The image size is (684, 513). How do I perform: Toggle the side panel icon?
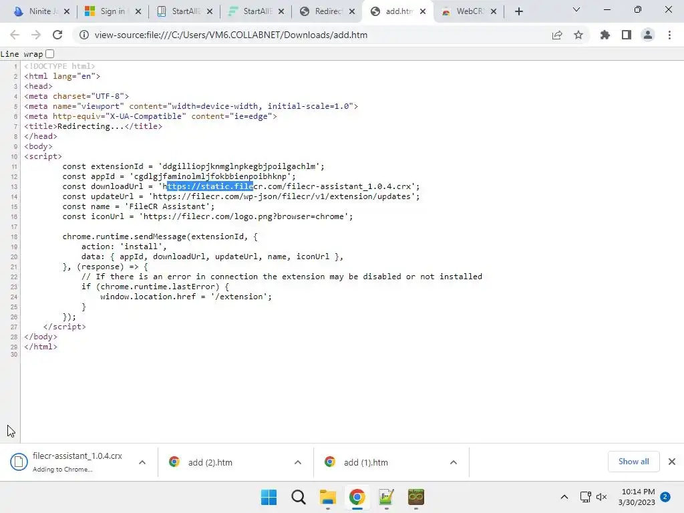(627, 35)
